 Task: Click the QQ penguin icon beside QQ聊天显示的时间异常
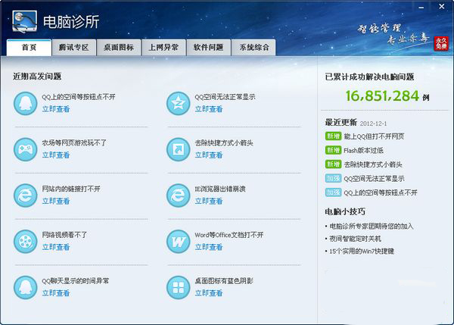[26, 287]
